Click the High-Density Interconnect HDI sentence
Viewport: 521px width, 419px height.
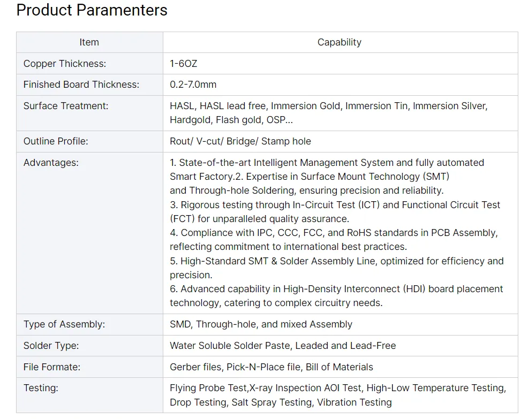tap(337, 296)
